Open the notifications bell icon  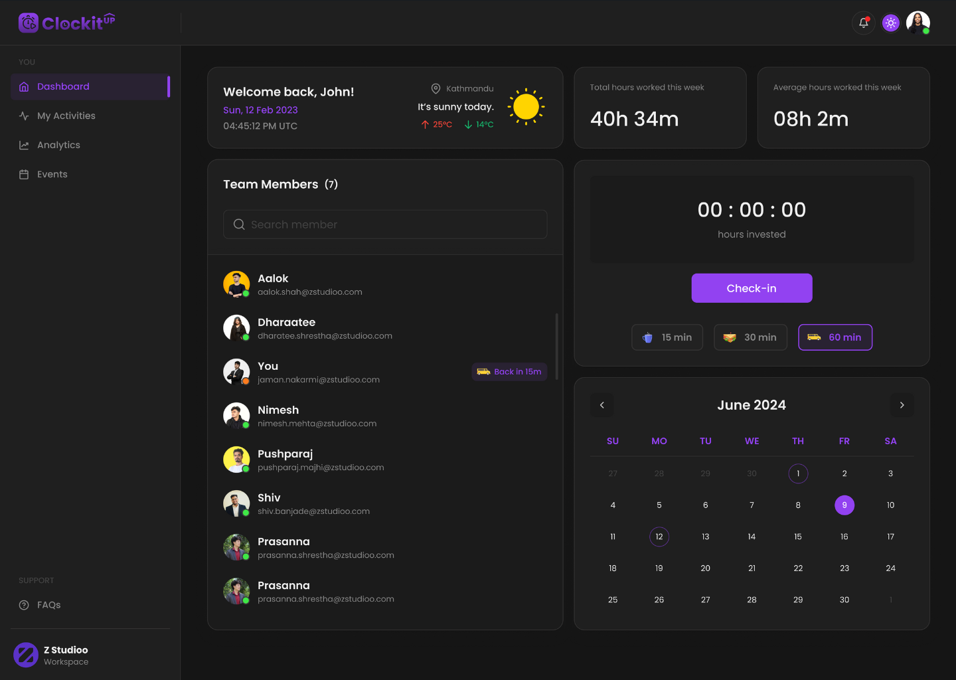coord(863,23)
